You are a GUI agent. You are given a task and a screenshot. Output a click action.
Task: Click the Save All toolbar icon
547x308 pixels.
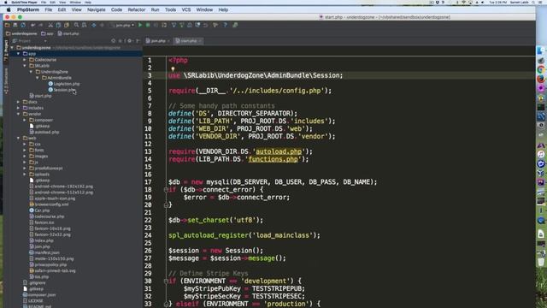[15, 25]
